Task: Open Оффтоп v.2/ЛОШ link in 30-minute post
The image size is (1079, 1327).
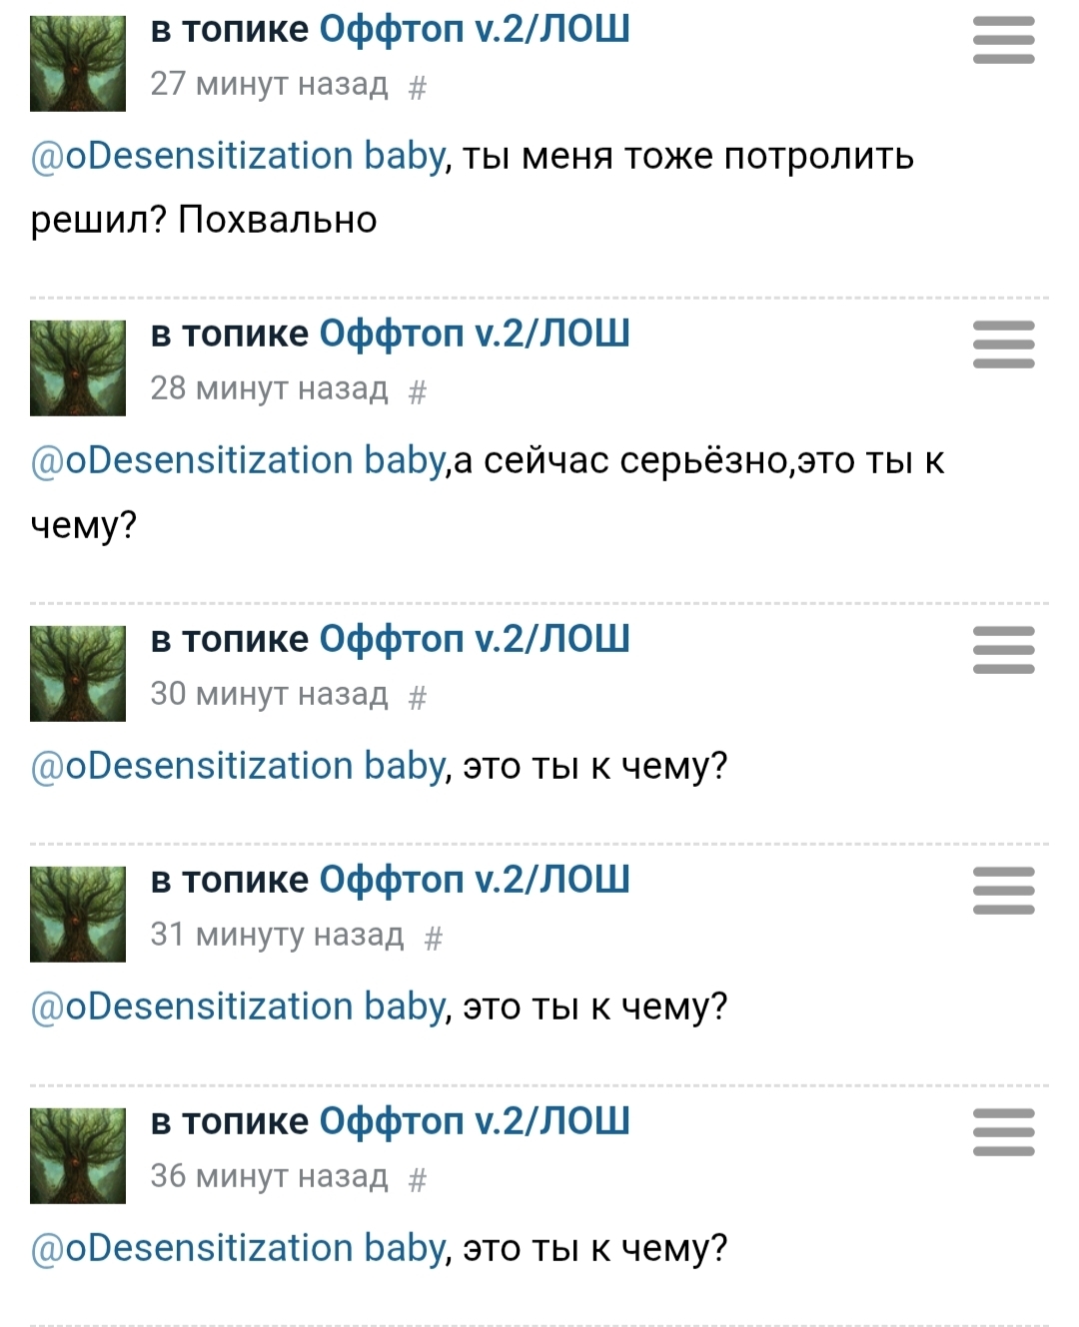Action: coord(475,639)
